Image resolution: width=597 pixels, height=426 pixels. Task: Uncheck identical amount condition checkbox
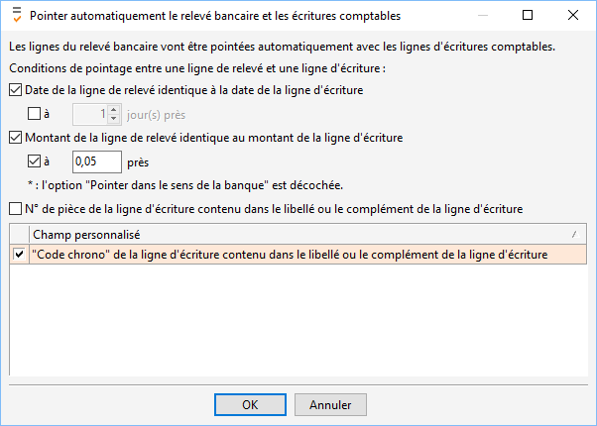pos(15,138)
